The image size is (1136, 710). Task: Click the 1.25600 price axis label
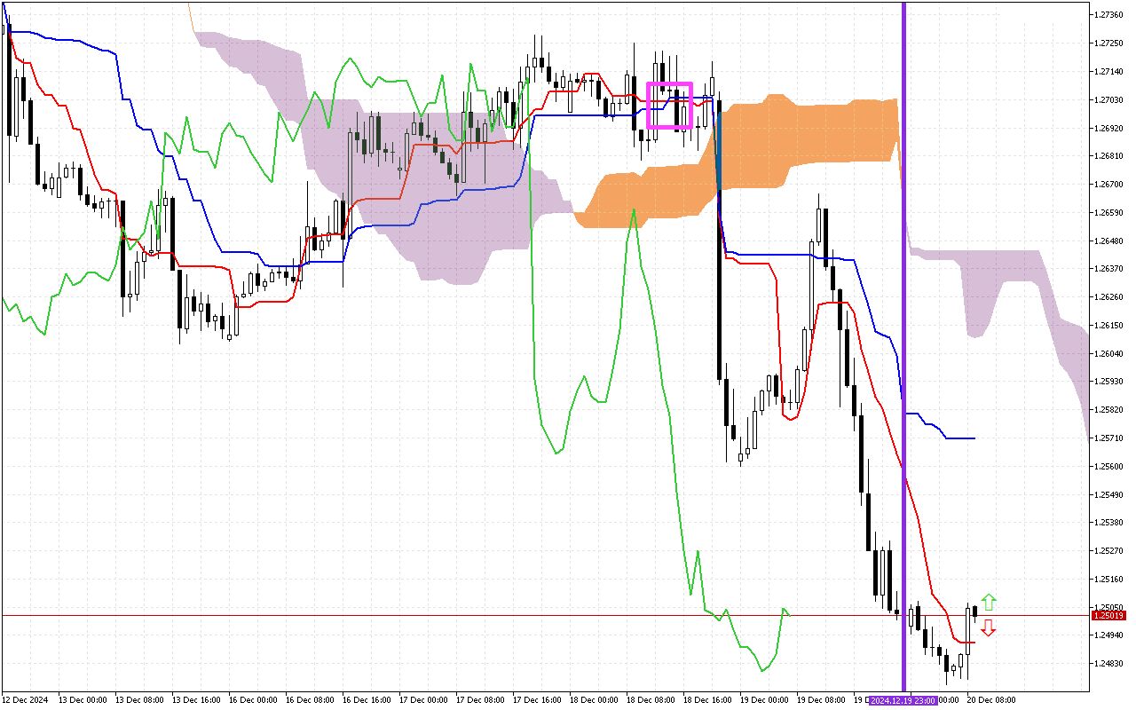tap(1109, 466)
